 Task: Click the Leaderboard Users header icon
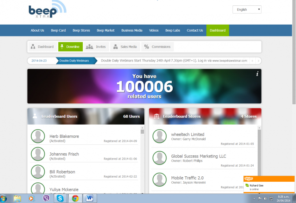[x=35, y=116]
